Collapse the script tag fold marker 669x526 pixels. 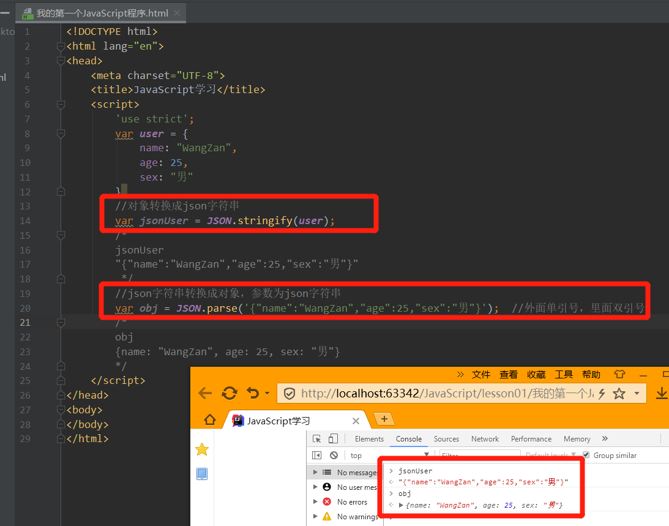pos(61,105)
